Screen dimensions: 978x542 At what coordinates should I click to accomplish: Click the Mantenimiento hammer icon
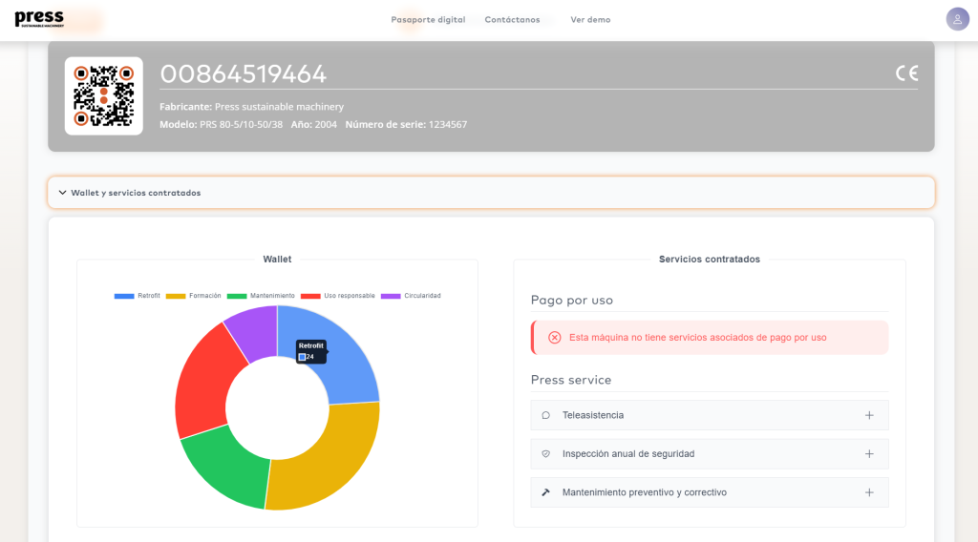coord(545,492)
